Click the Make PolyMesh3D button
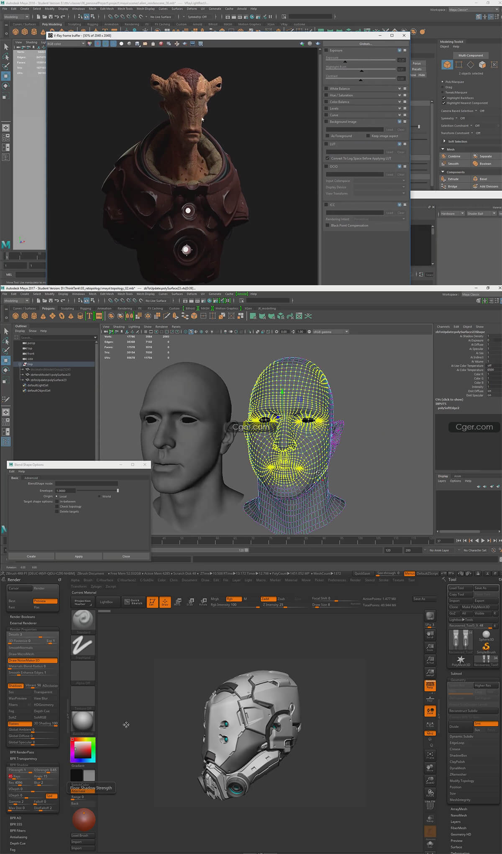502x854 pixels. 479,607
